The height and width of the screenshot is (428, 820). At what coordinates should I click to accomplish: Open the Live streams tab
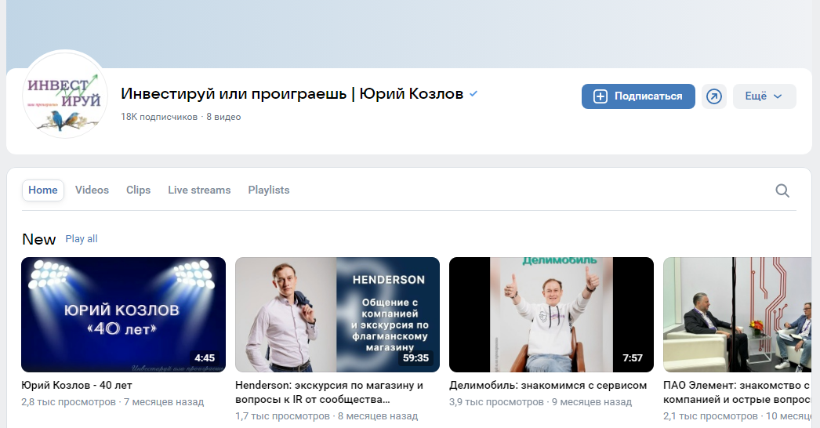pyautogui.click(x=199, y=190)
